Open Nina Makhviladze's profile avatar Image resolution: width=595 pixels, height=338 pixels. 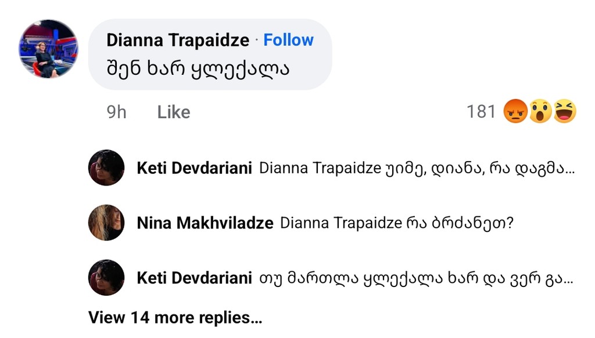click(106, 223)
